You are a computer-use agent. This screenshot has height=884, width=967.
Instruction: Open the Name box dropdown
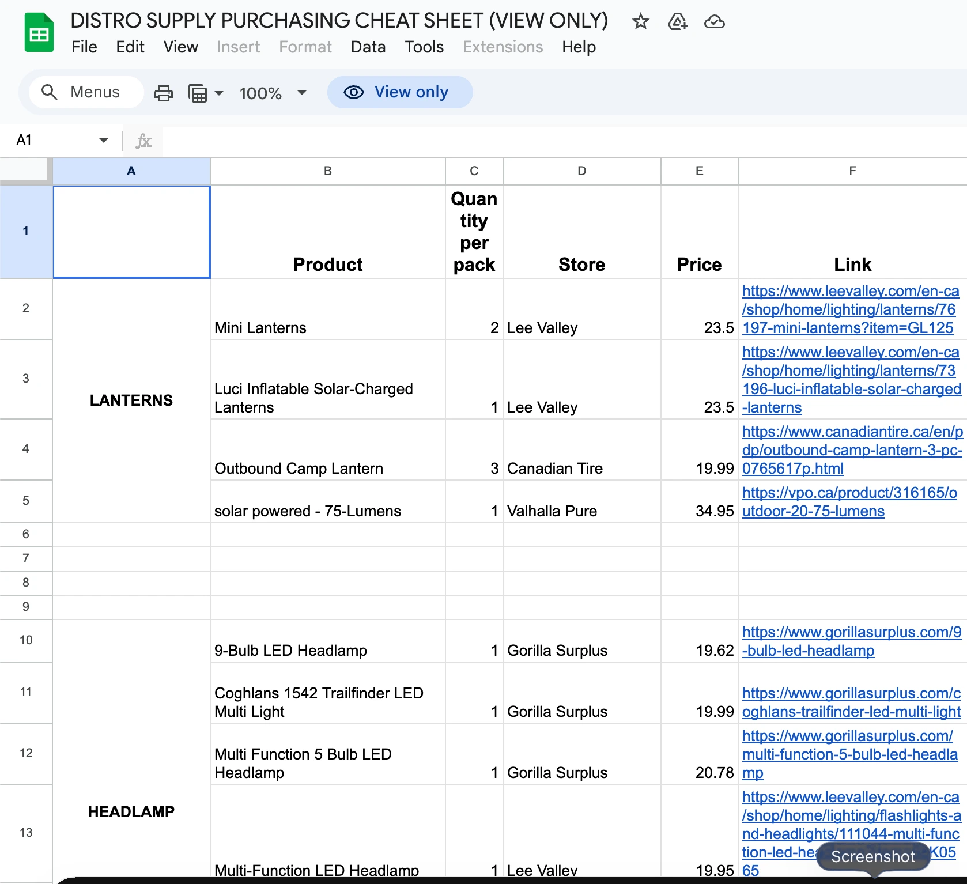click(104, 141)
